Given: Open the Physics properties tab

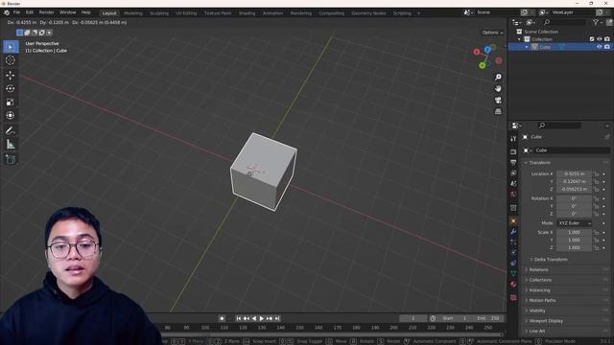Looking at the screenshot, I should coord(513,253).
